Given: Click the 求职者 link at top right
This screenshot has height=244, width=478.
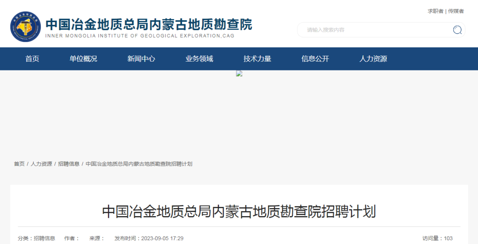Looking at the screenshot, I should click(436, 11).
